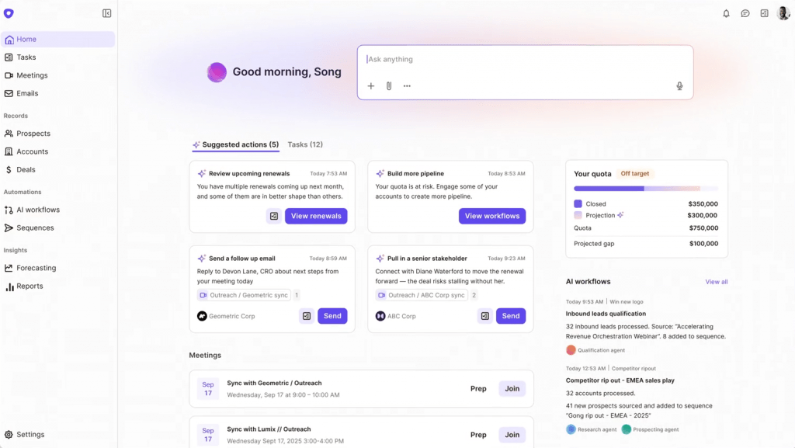Click the plus icon in Ask box
This screenshot has height=448, width=795.
(370, 86)
